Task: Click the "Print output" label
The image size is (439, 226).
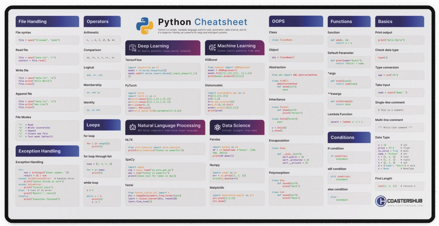Action: click(384, 33)
